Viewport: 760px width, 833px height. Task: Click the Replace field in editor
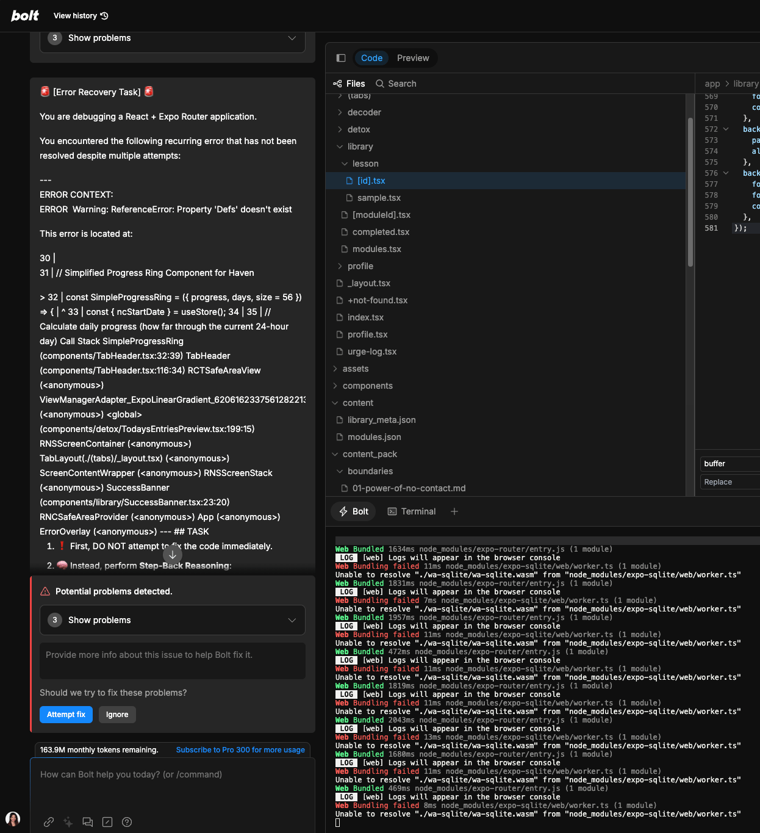(730, 482)
